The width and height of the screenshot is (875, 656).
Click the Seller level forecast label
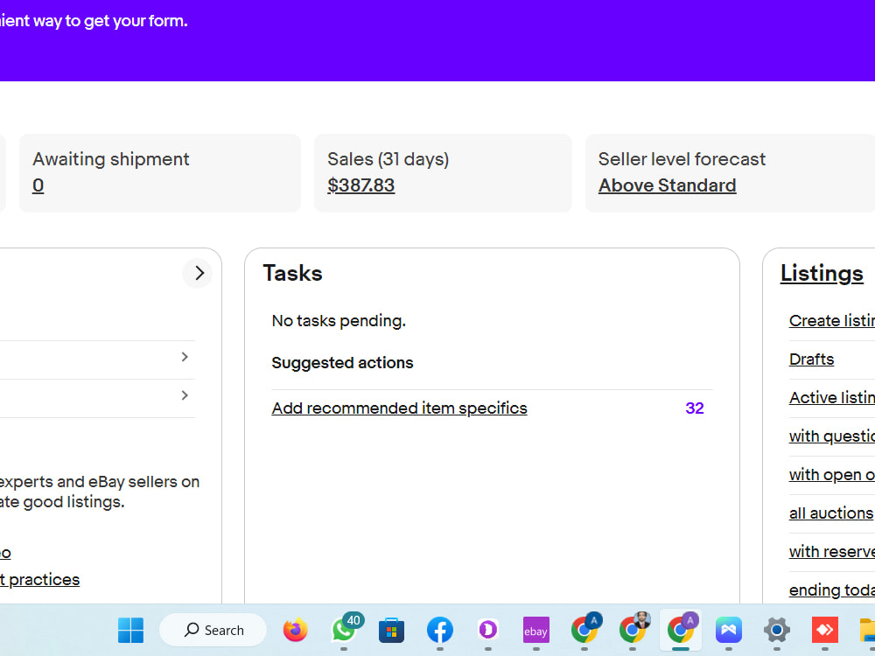pyautogui.click(x=682, y=159)
